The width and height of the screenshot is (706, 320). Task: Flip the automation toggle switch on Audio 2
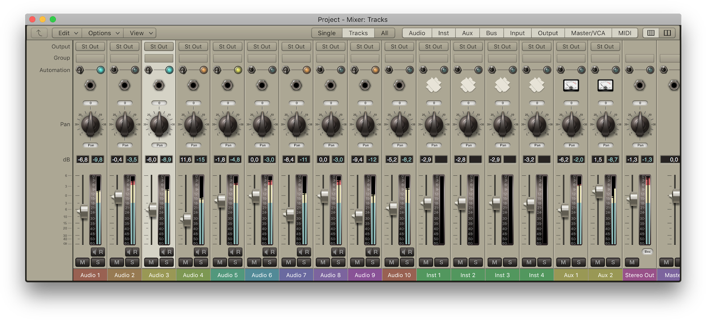[114, 70]
